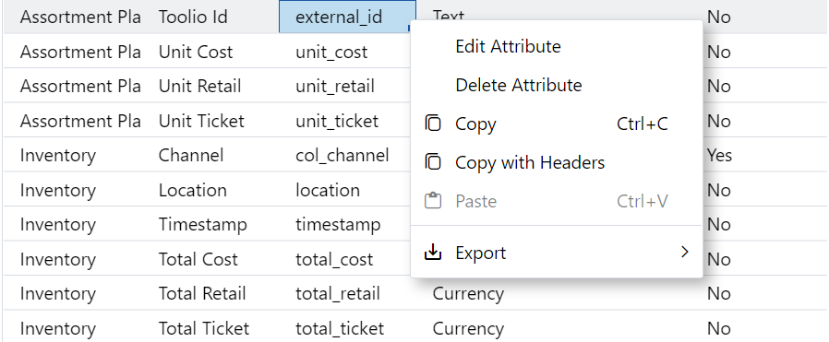829x342 pixels.
Task: Click the Copy with Headers icon
Action: click(x=433, y=162)
